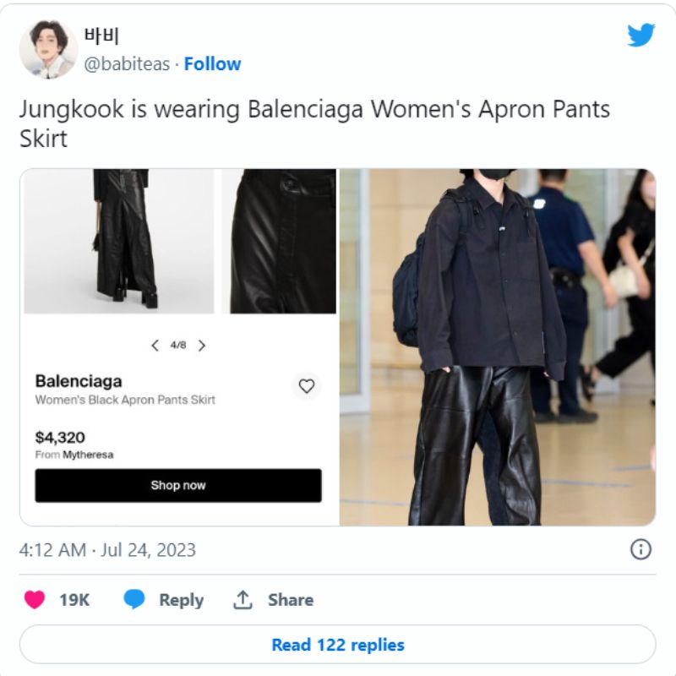Open the tweet info circle icon

point(641,550)
